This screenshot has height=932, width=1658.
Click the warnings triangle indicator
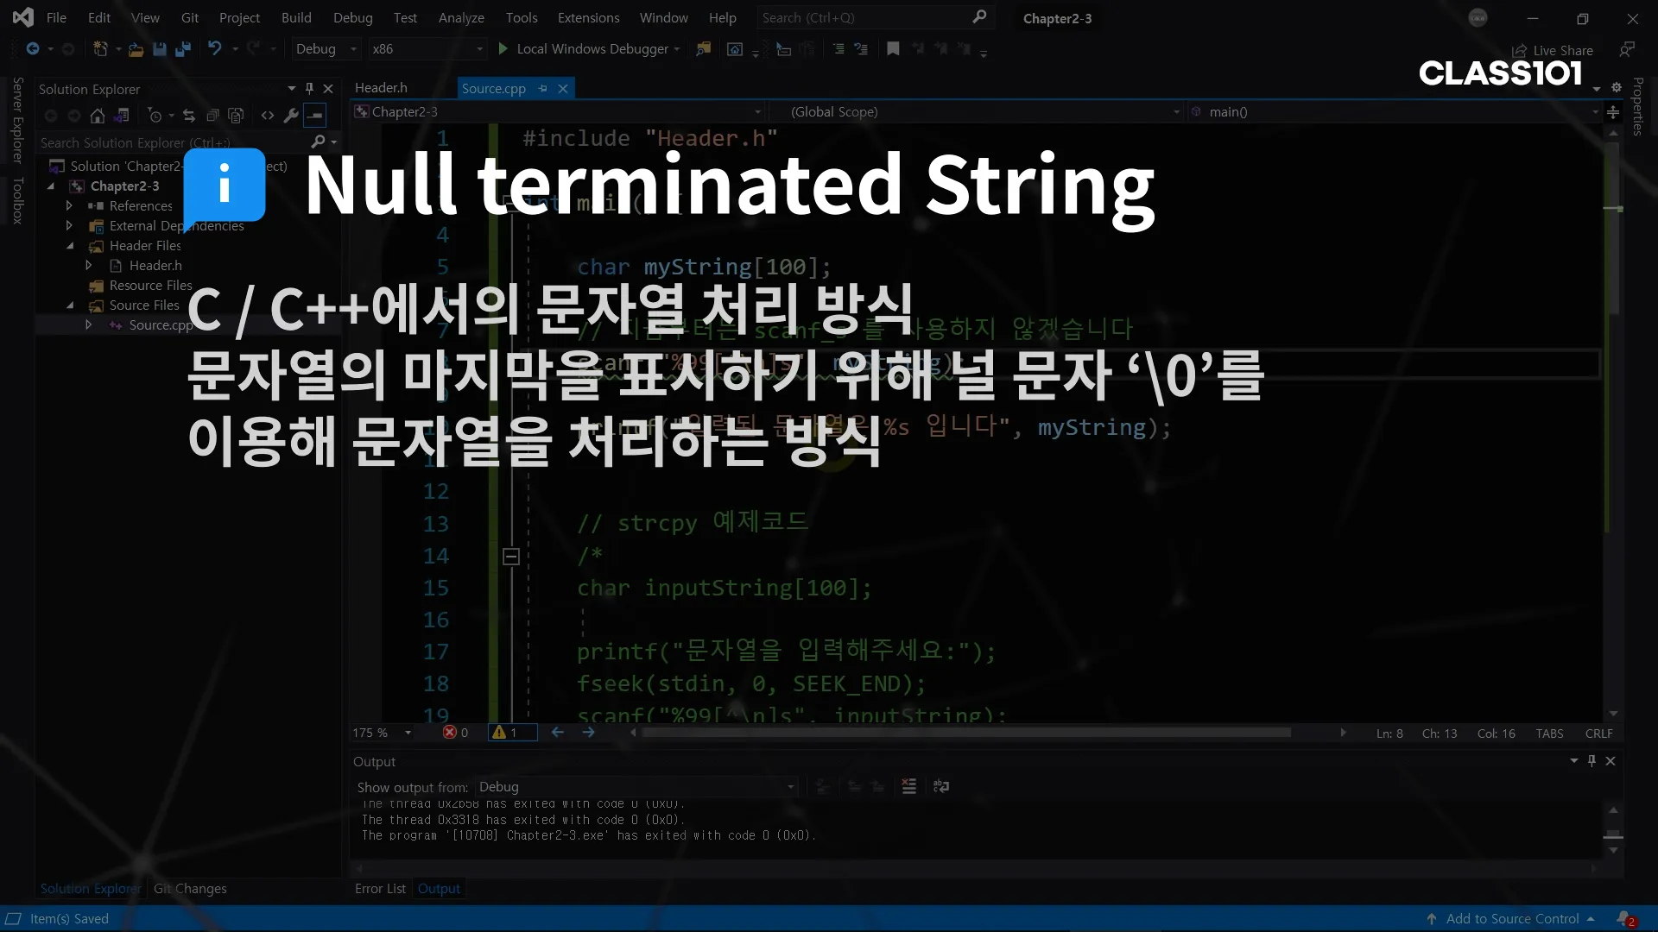499,733
